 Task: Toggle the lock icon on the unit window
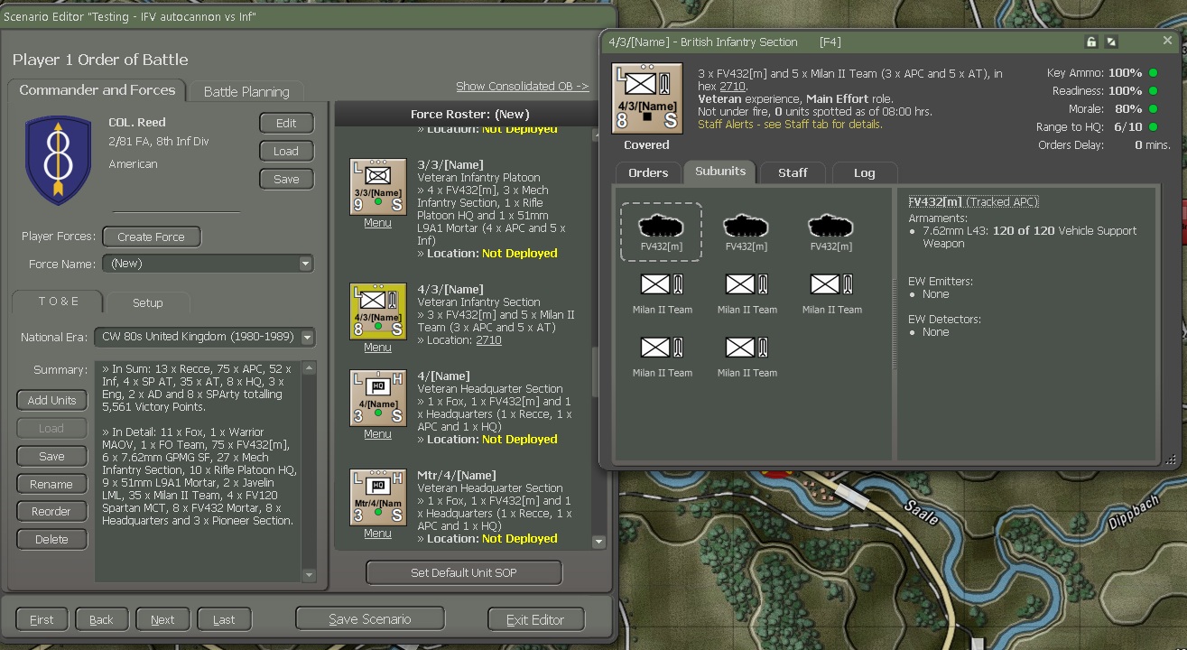click(x=1090, y=42)
